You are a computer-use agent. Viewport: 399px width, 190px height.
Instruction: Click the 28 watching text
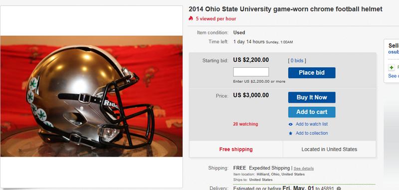(245, 124)
